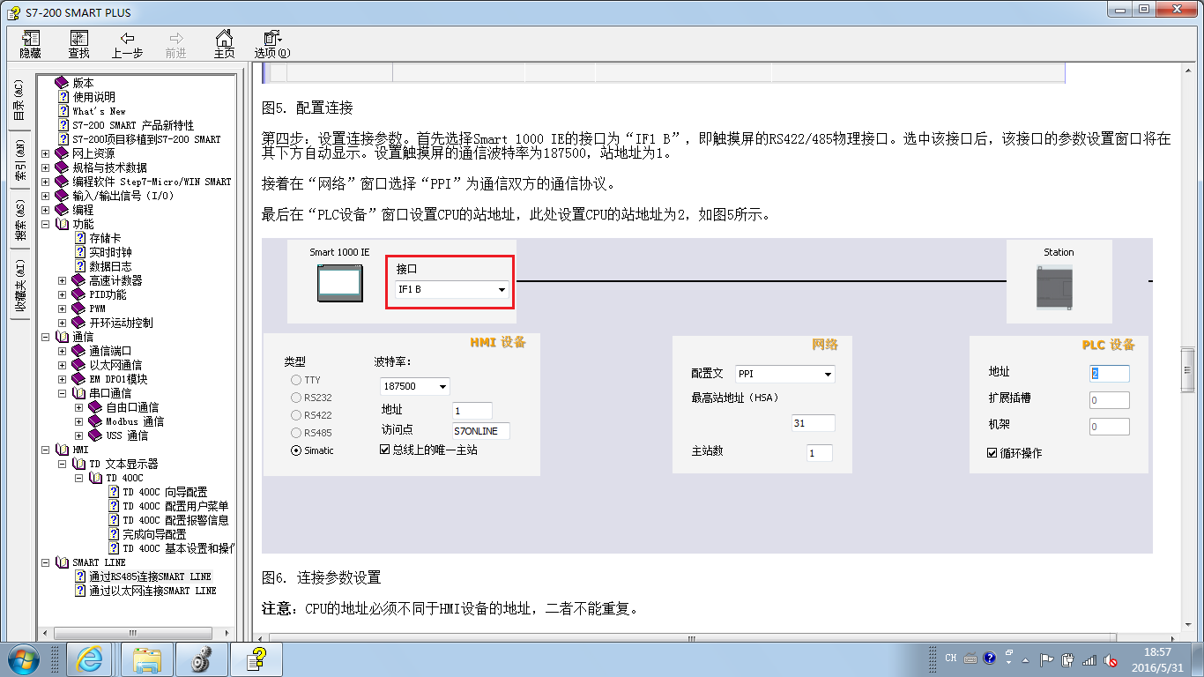Open the IF1 B interface dropdown
1204x677 pixels.
[x=452, y=289]
